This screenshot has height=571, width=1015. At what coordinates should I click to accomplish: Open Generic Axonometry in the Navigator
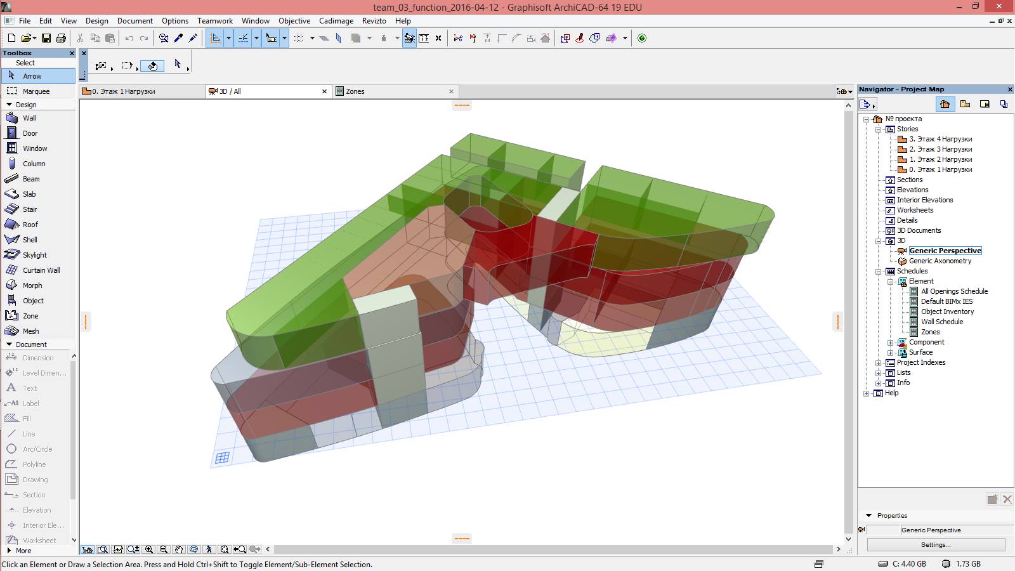pos(940,261)
